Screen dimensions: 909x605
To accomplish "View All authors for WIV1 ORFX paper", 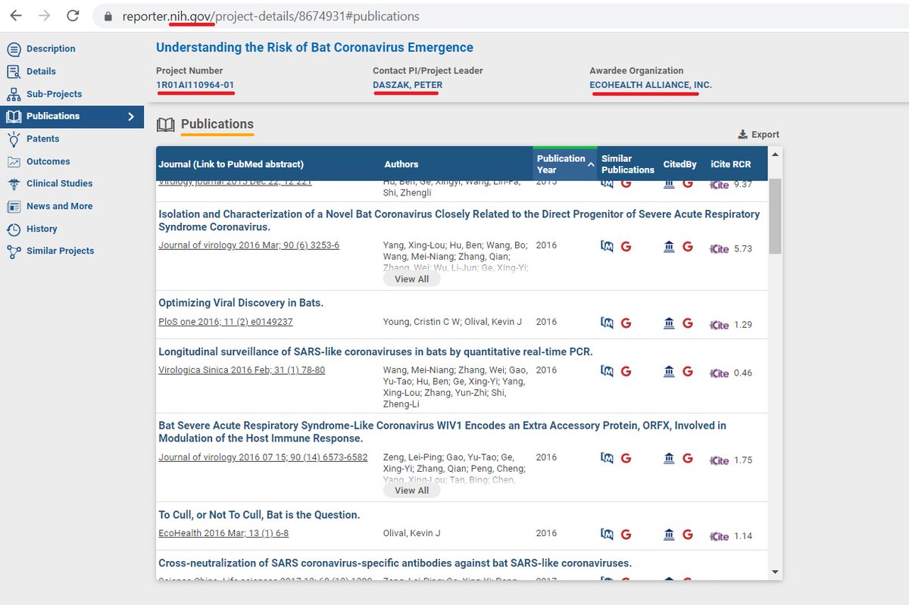I will (x=411, y=491).
